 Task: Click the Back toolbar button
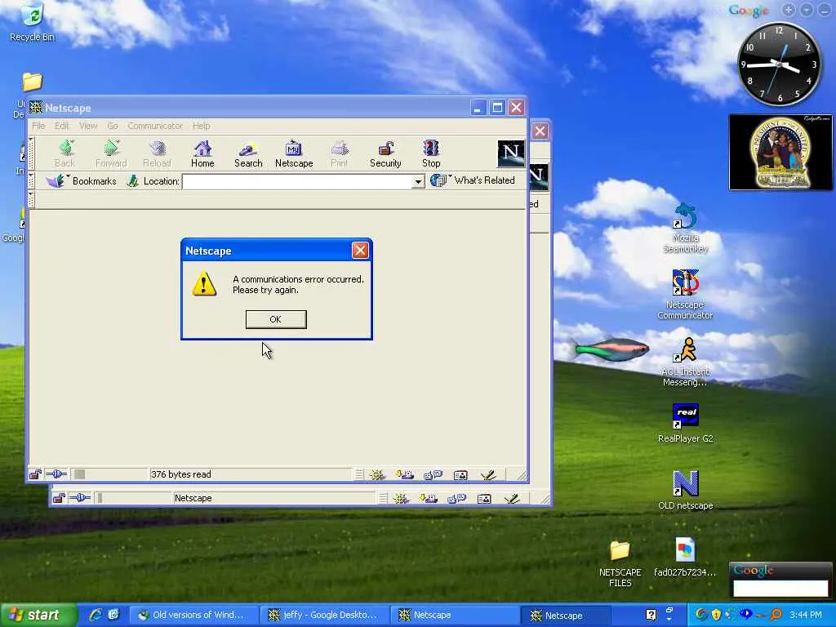point(65,153)
